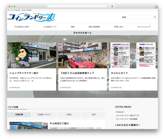Viewport: 165px width, 139px height.
Task: Select the 余談 tab
Action: tap(93, 115)
